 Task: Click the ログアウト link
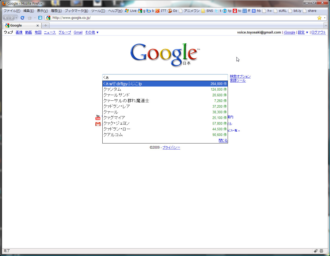[x=319, y=32]
